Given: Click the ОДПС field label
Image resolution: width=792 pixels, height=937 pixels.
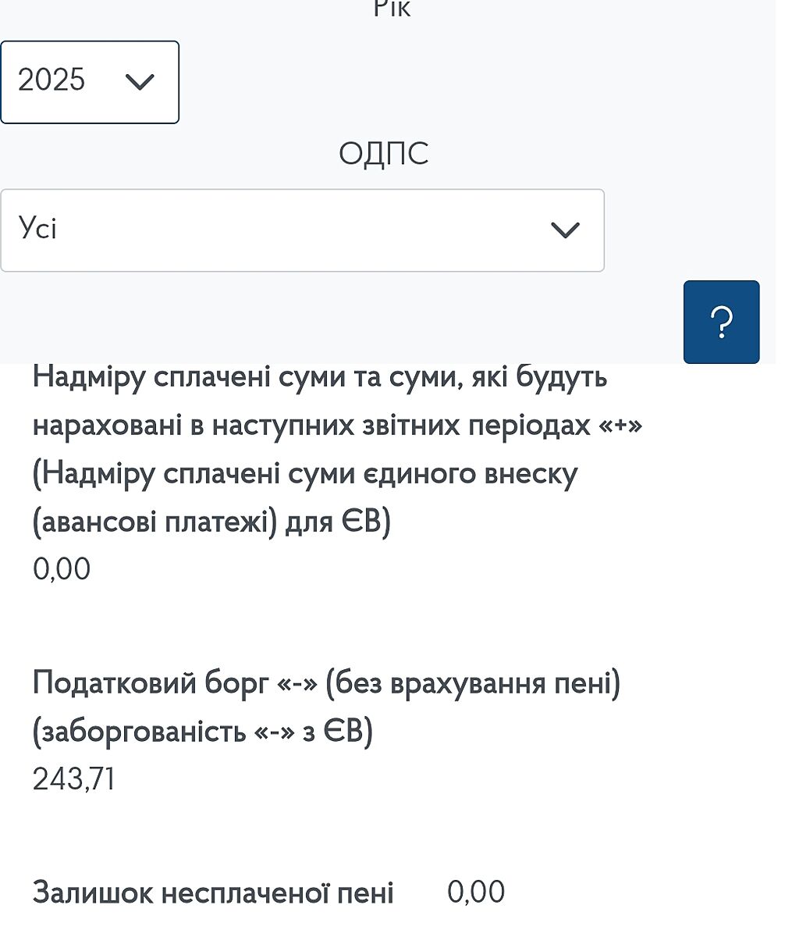Looking at the screenshot, I should (x=383, y=154).
